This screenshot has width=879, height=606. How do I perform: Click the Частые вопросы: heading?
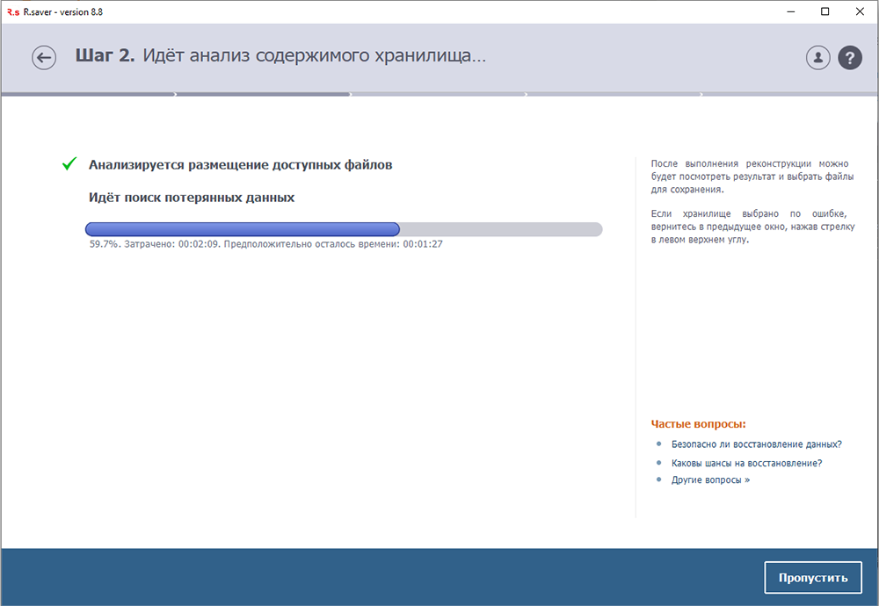[699, 424]
